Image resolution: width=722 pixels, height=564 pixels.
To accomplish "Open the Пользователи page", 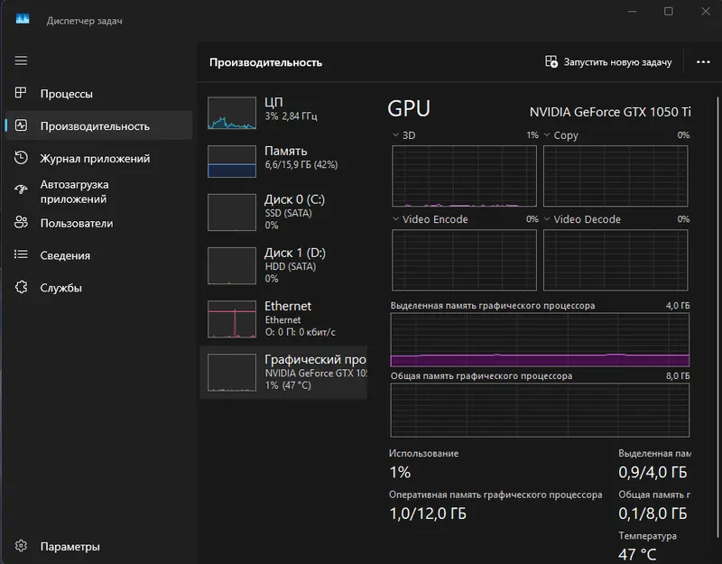I will click(98, 223).
